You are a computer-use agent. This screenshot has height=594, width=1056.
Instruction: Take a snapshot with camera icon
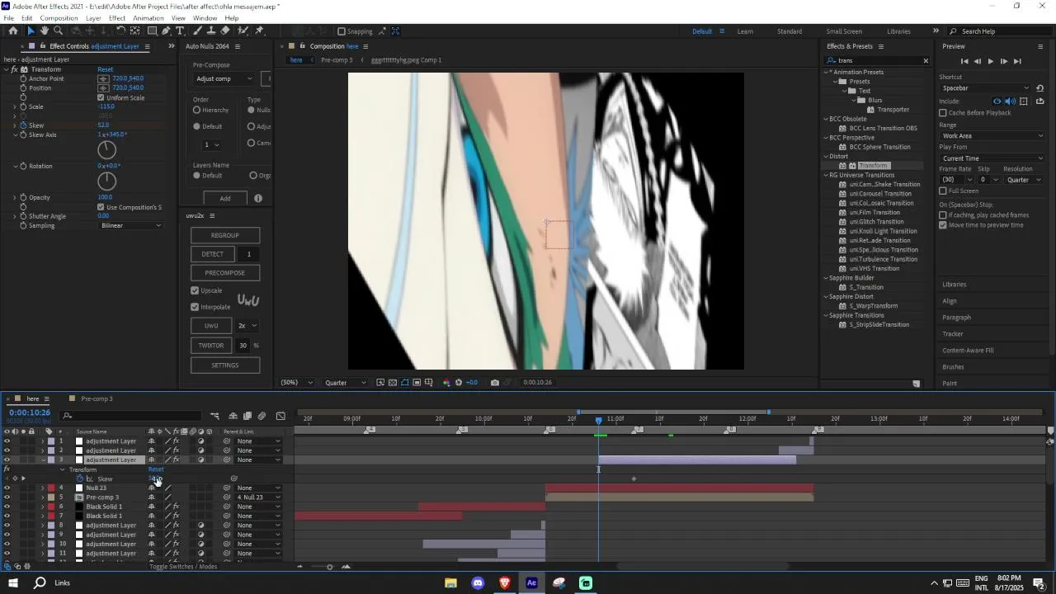[495, 383]
